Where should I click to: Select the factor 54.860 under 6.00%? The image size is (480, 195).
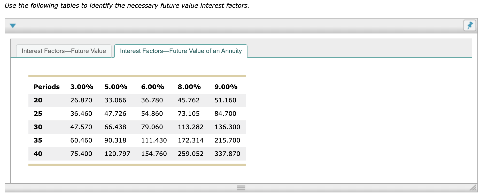(152, 113)
